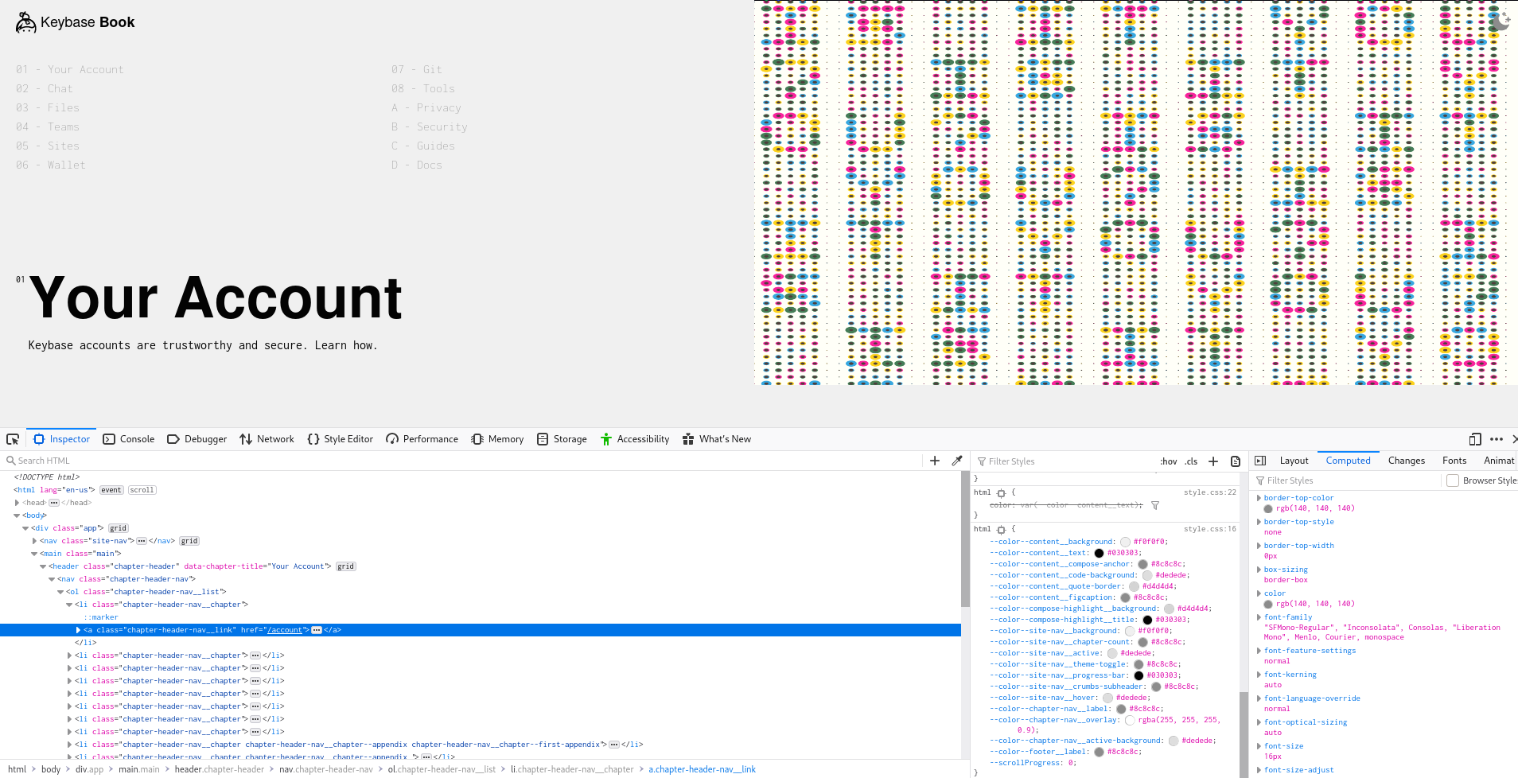Toggle the grid badge on header.chapter-header
Image resolution: width=1518 pixels, height=778 pixels.
coord(346,566)
